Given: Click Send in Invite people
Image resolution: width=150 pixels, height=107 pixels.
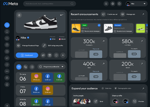Looking at the screenshot, I should point(98,101).
